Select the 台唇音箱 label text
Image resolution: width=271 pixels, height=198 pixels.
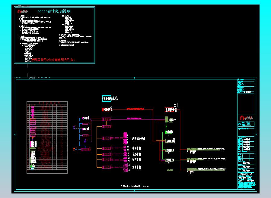coord(136,154)
